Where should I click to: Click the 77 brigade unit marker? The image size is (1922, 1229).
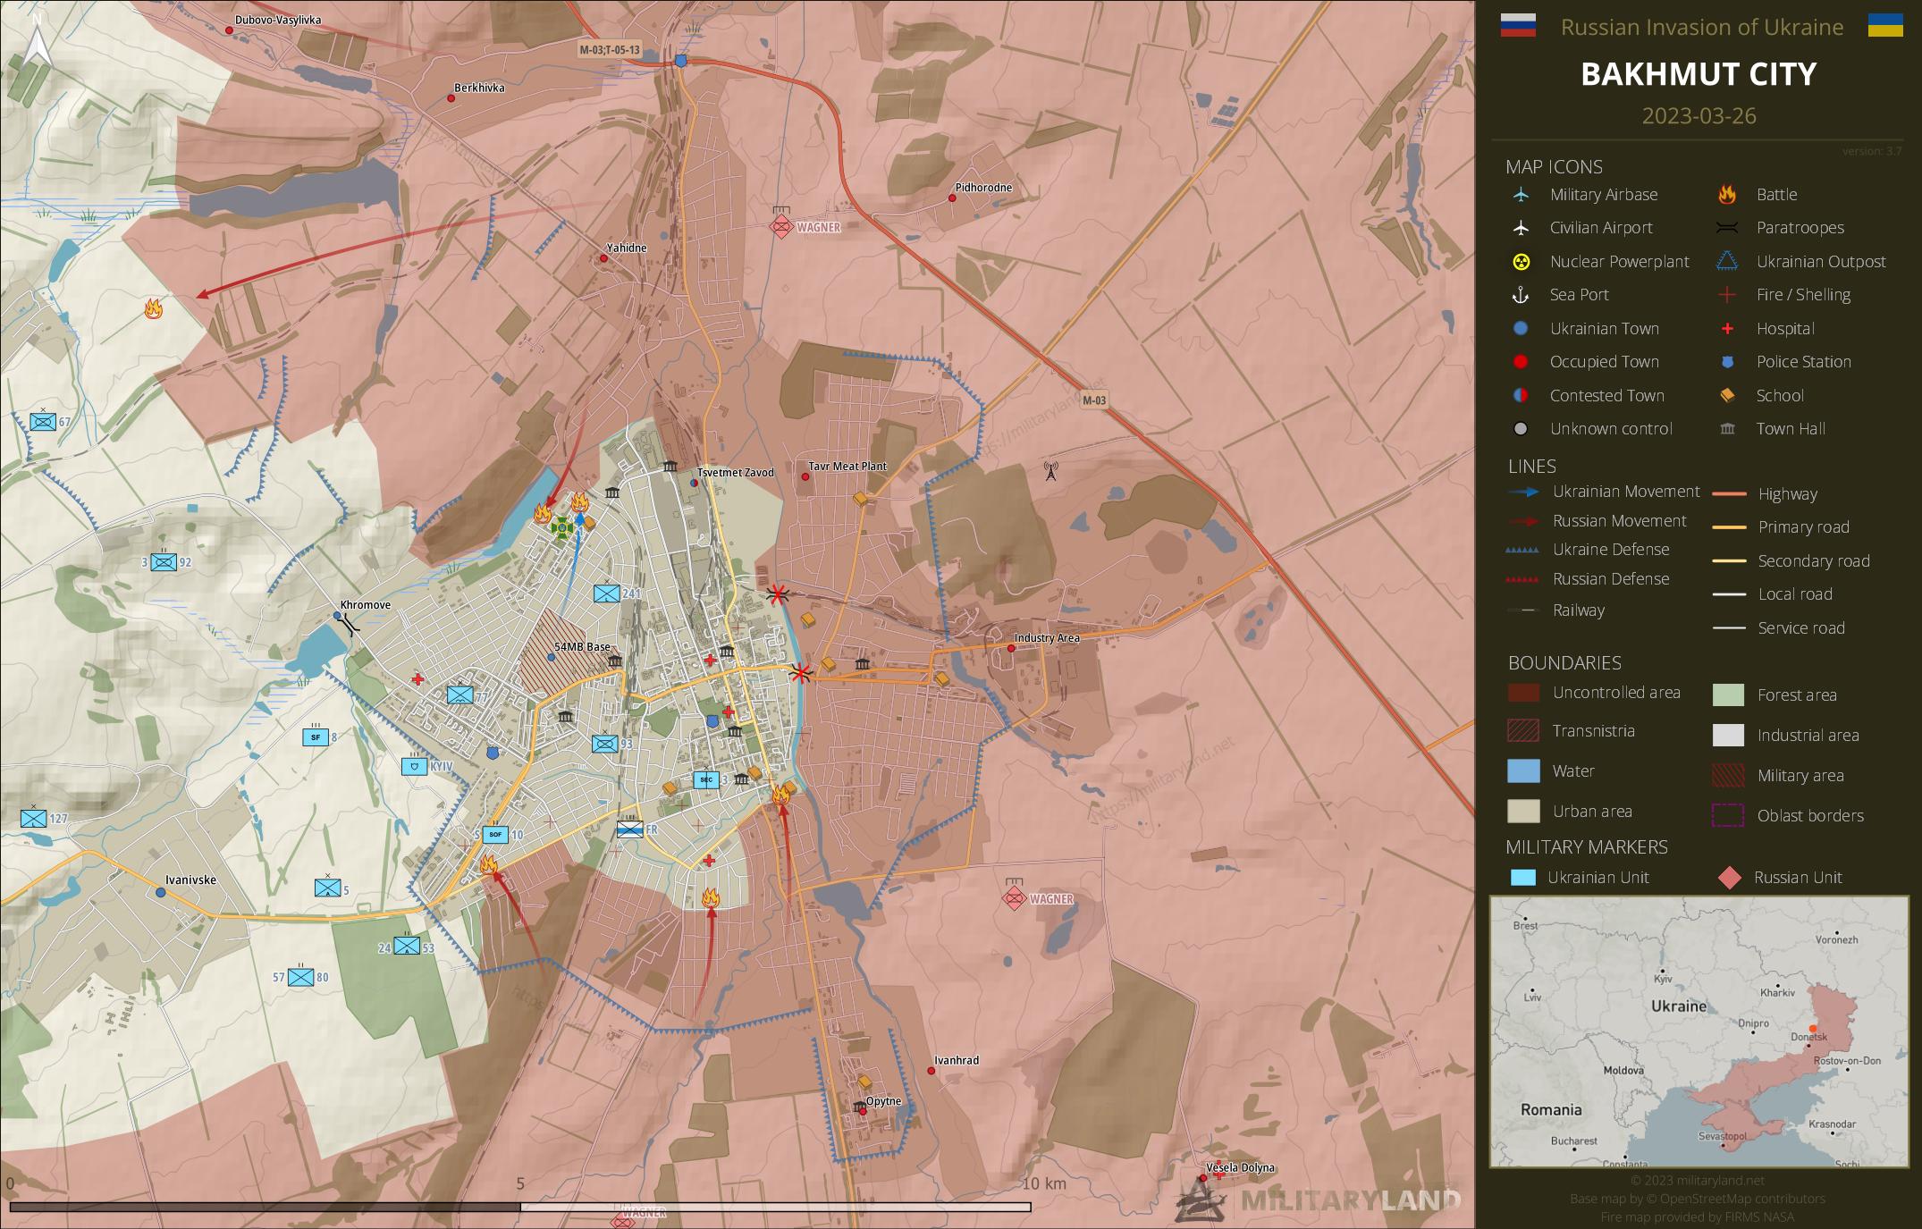(x=460, y=694)
